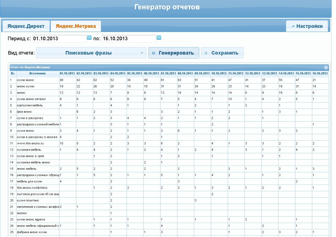Select the row 'кухни в рассрочку в москве'
The image size is (336, 237).
click(x=169, y=137)
